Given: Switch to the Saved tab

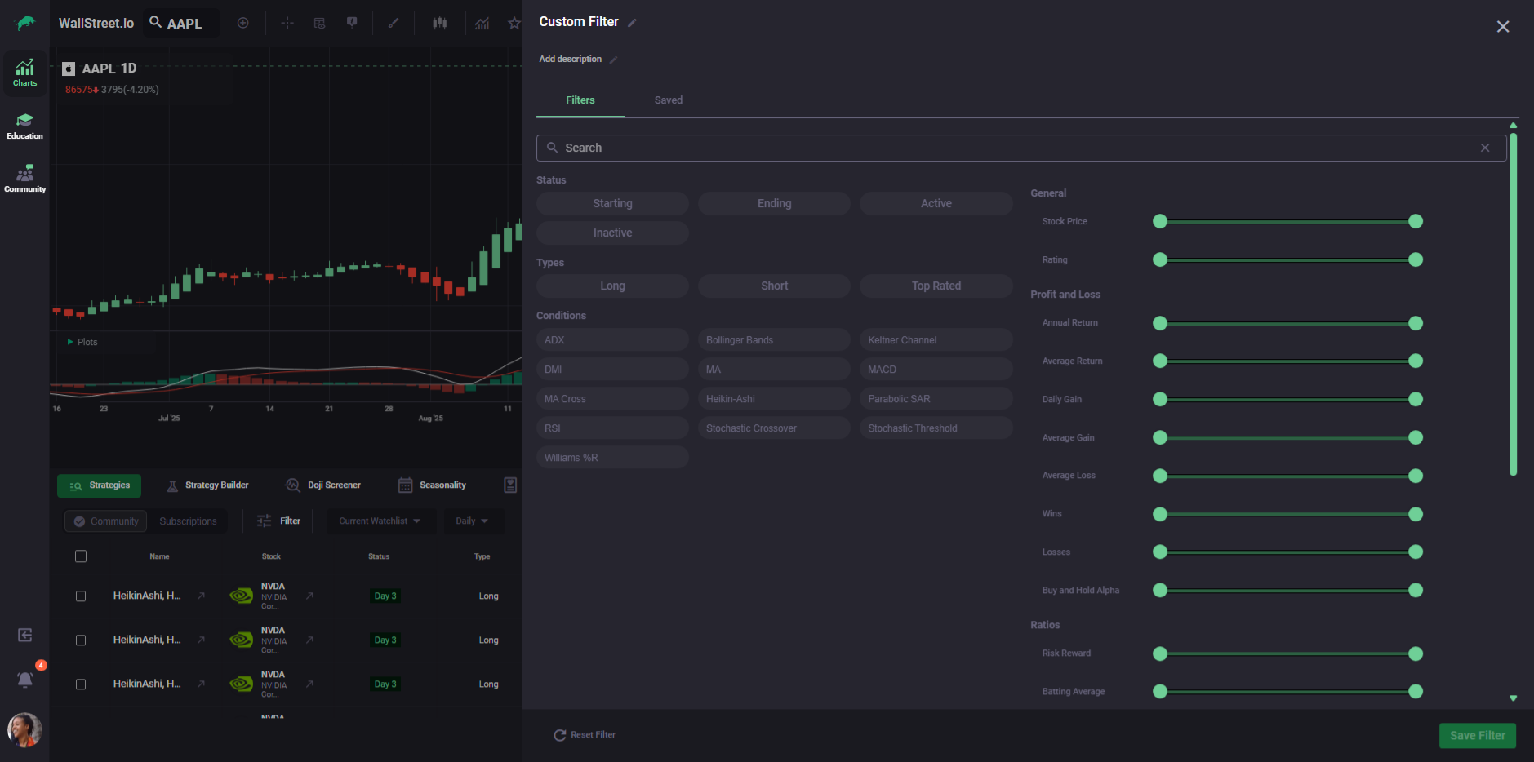Looking at the screenshot, I should pyautogui.click(x=668, y=100).
